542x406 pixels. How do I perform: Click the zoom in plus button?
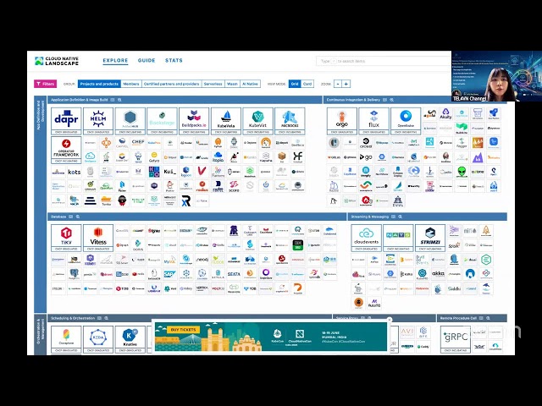coord(346,84)
